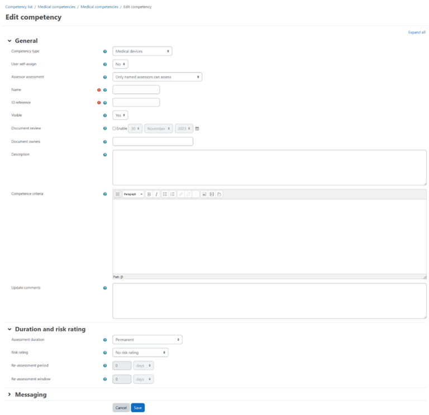Open the Risk rating dropdown

pos(140,353)
